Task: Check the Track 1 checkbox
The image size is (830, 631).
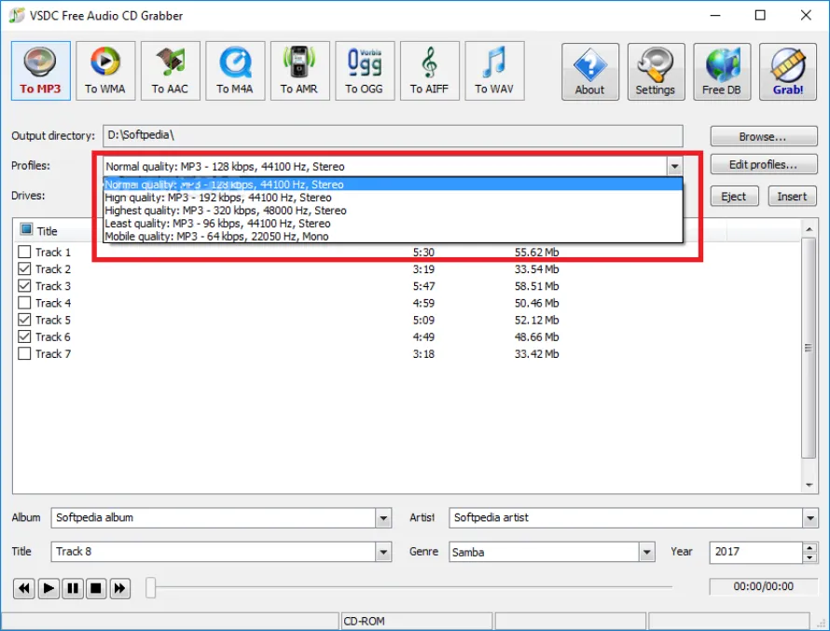Action: tap(24, 252)
